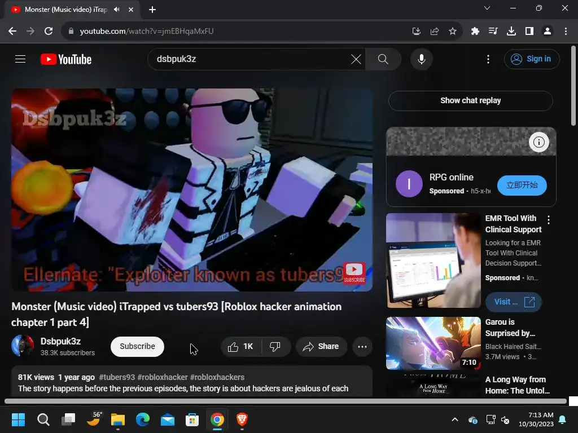Open the Dsbpuk3z channel avatar

[23, 346]
